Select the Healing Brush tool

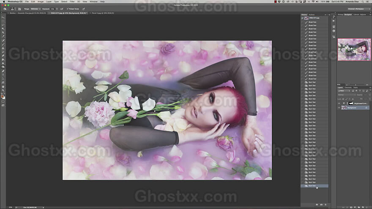pos(3,41)
